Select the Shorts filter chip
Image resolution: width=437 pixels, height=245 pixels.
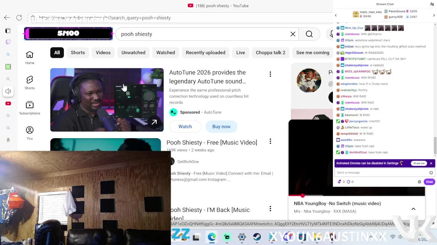[x=78, y=52]
